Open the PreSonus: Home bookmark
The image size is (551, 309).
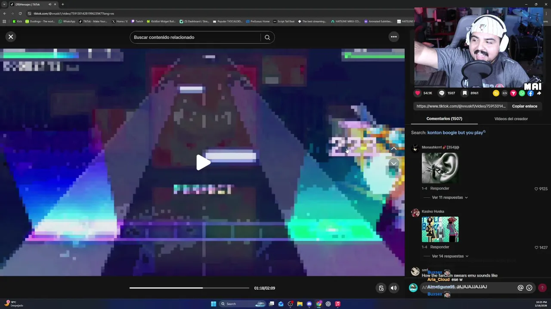(x=258, y=21)
